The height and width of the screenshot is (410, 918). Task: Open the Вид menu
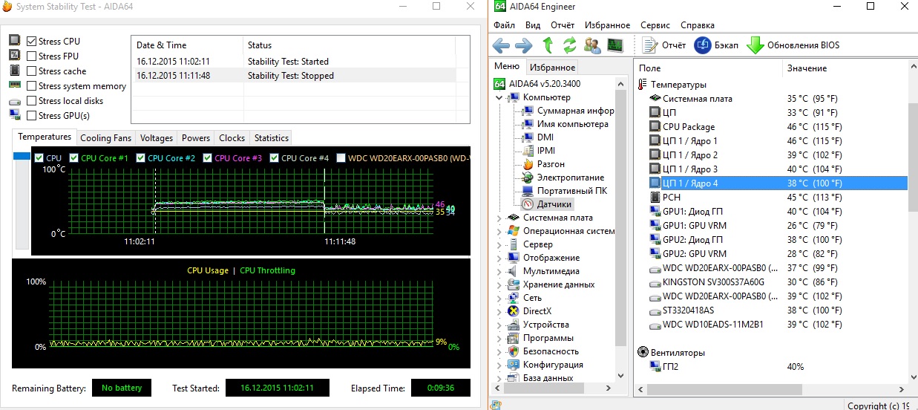point(533,25)
